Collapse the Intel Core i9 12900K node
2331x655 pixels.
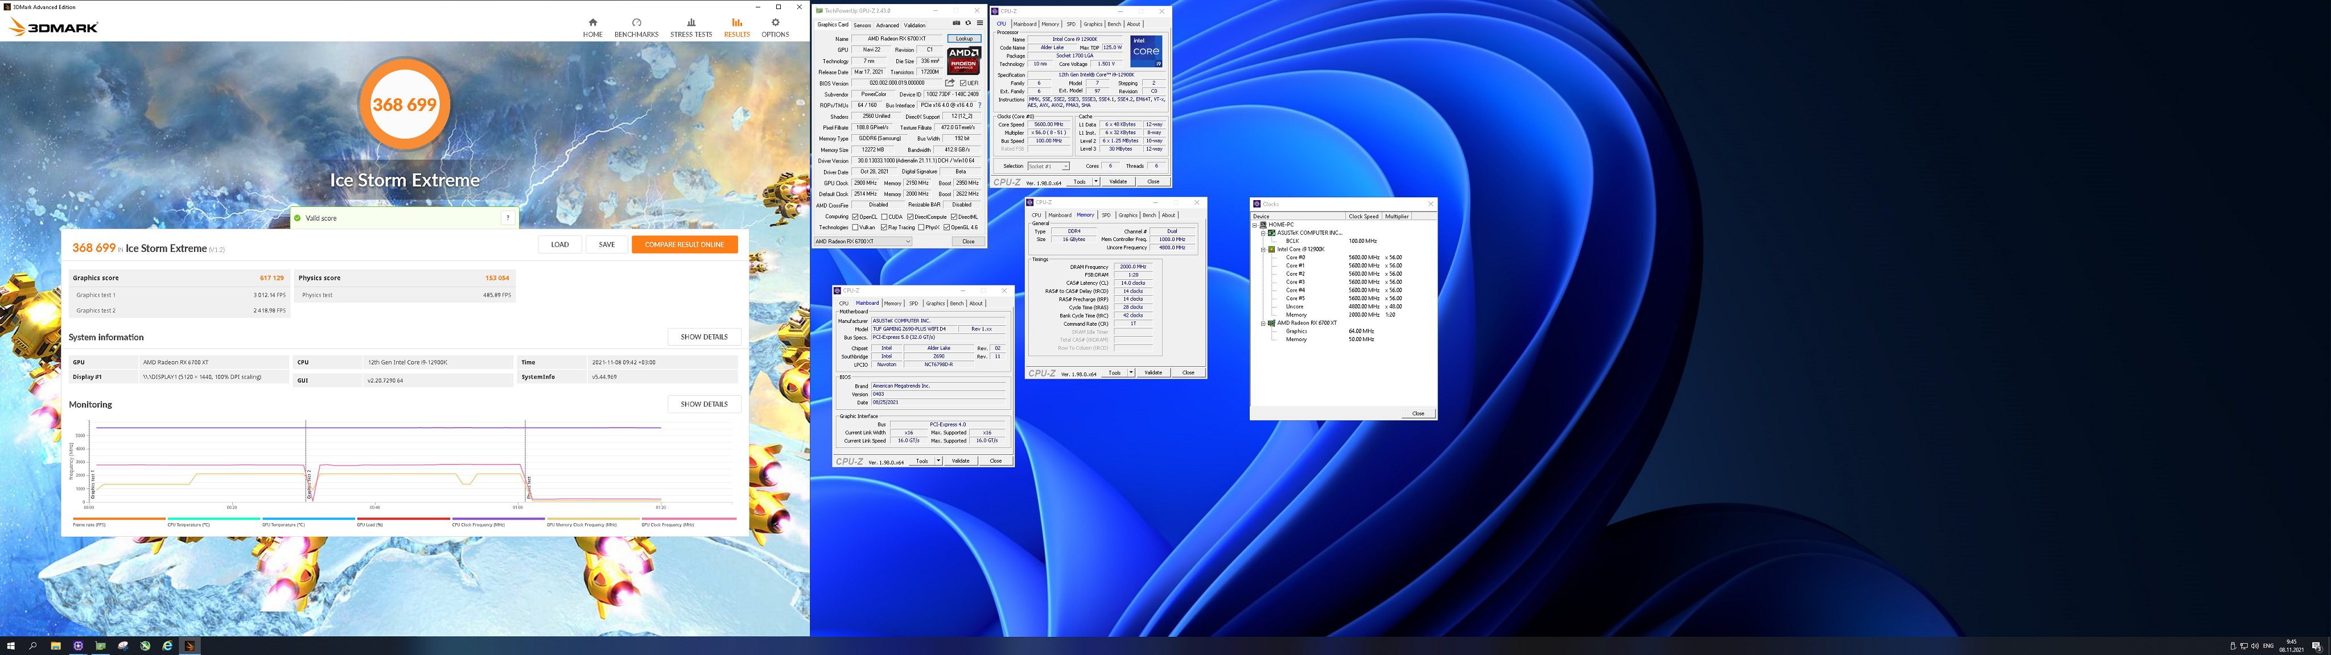click(x=1263, y=249)
